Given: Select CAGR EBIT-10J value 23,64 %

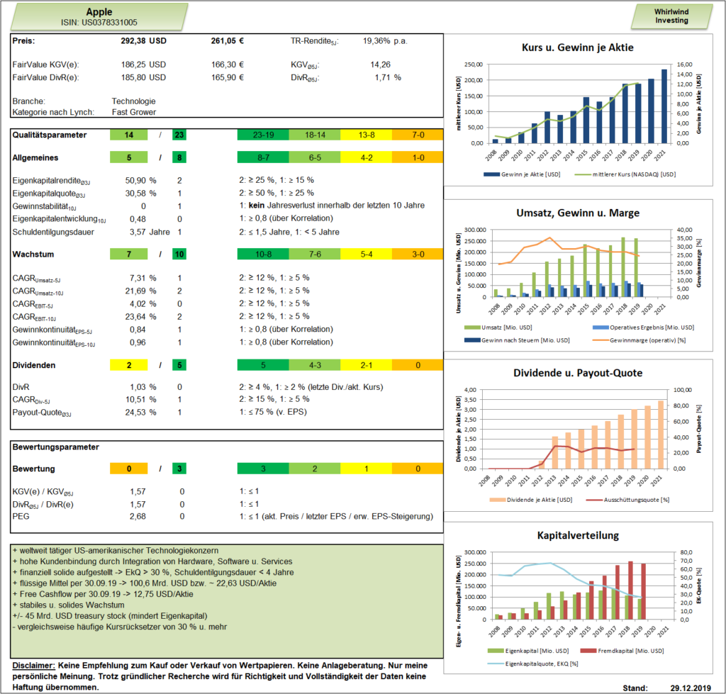Looking at the screenshot, I should pyautogui.click(x=141, y=317).
